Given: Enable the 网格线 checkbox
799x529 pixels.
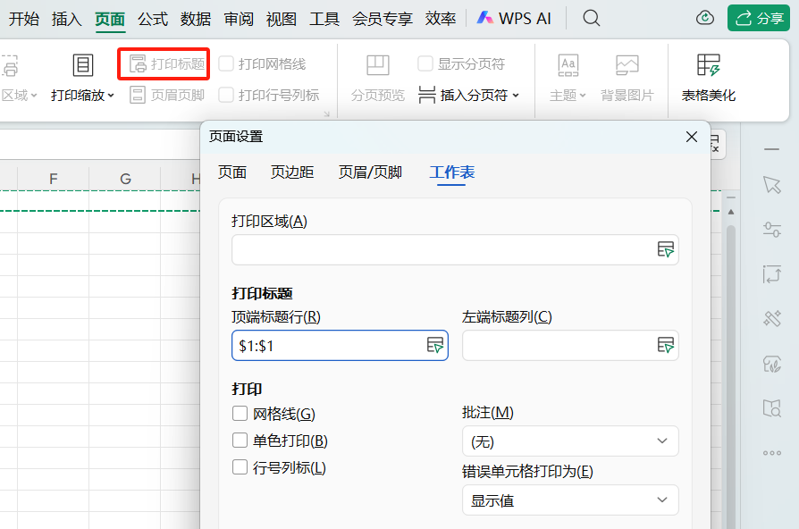Looking at the screenshot, I should pyautogui.click(x=240, y=414).
